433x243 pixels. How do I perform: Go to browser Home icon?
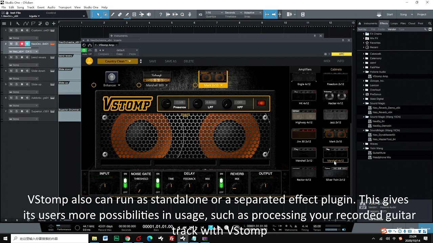point(360,24)
